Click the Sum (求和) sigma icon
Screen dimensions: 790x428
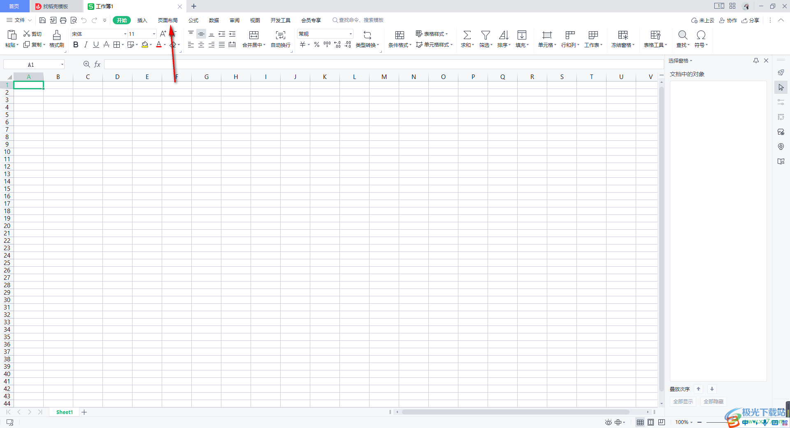[467, 35]
